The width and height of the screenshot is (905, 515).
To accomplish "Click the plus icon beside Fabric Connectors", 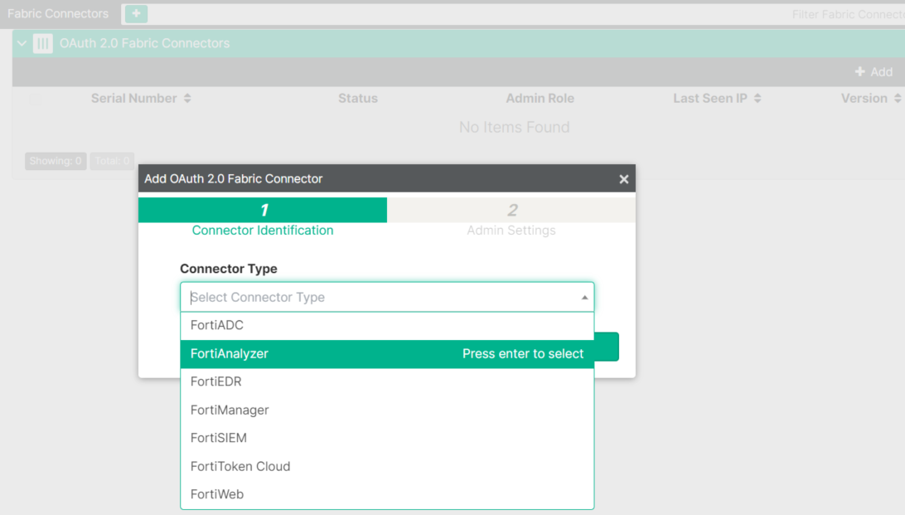I will 136,14.
